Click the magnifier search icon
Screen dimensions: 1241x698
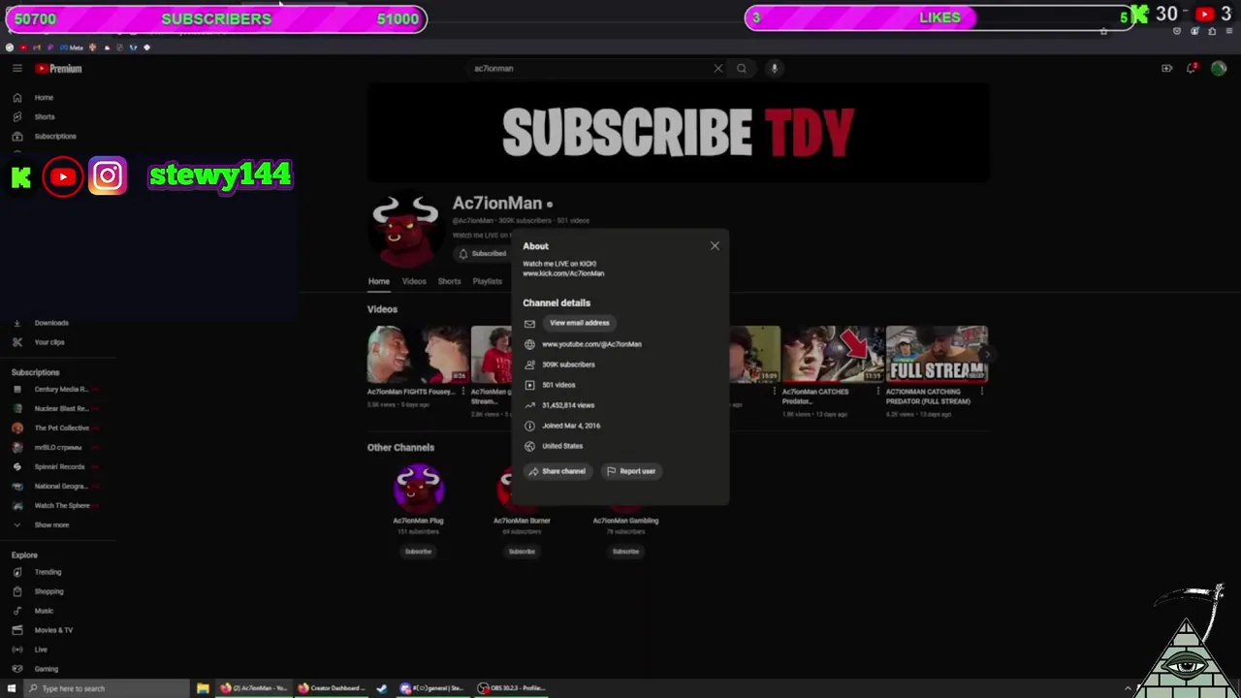click(742, 69)
